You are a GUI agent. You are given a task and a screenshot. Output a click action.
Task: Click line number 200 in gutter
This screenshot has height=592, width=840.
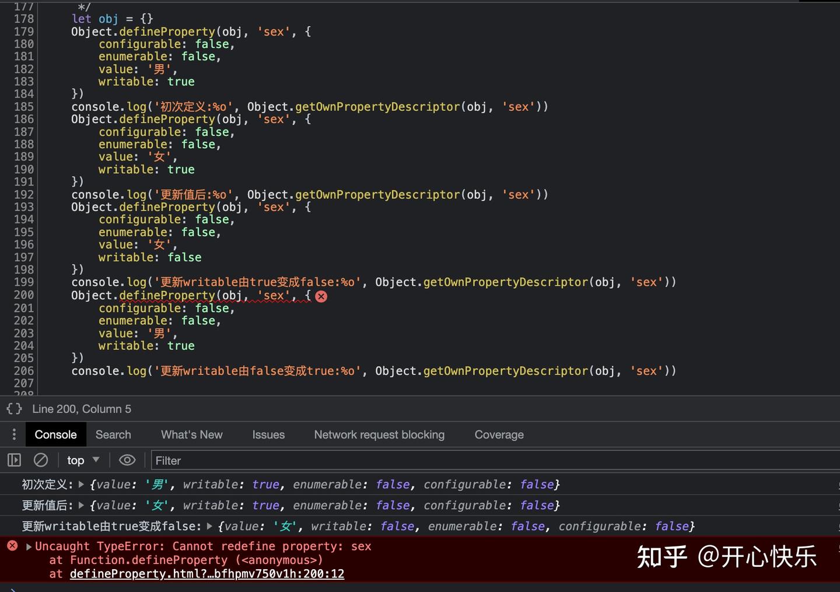click(24, 295)
